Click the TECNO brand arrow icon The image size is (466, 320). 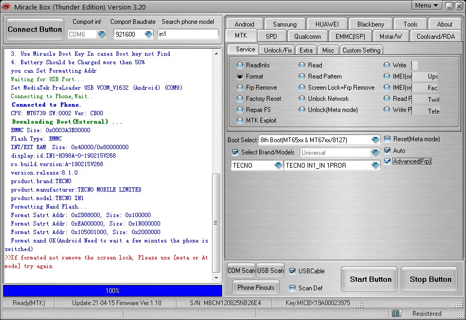[278, 166]
